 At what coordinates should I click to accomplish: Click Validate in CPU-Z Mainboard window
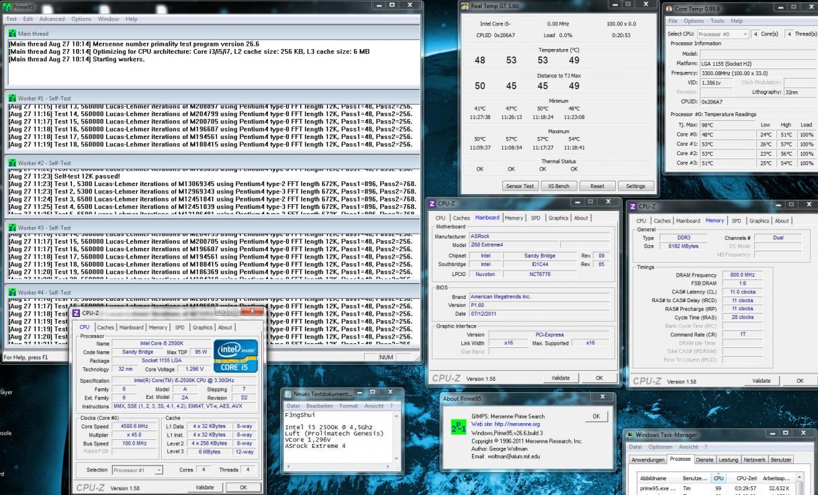(560, 378)
